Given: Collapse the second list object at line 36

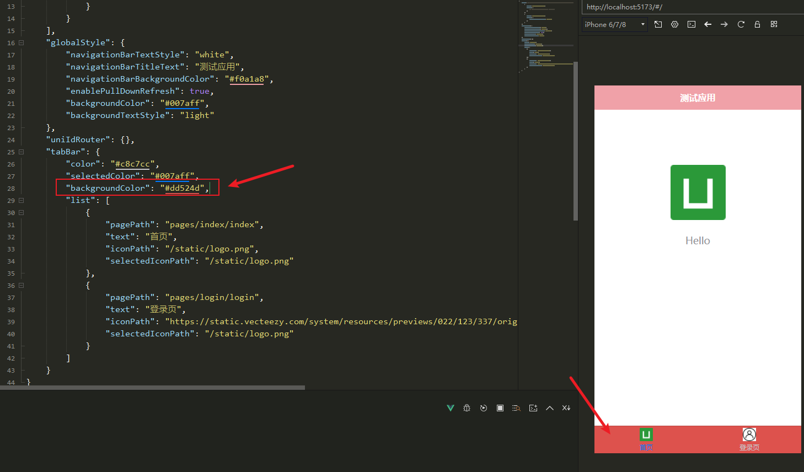Looking at the screenshot, I should 22,285.
